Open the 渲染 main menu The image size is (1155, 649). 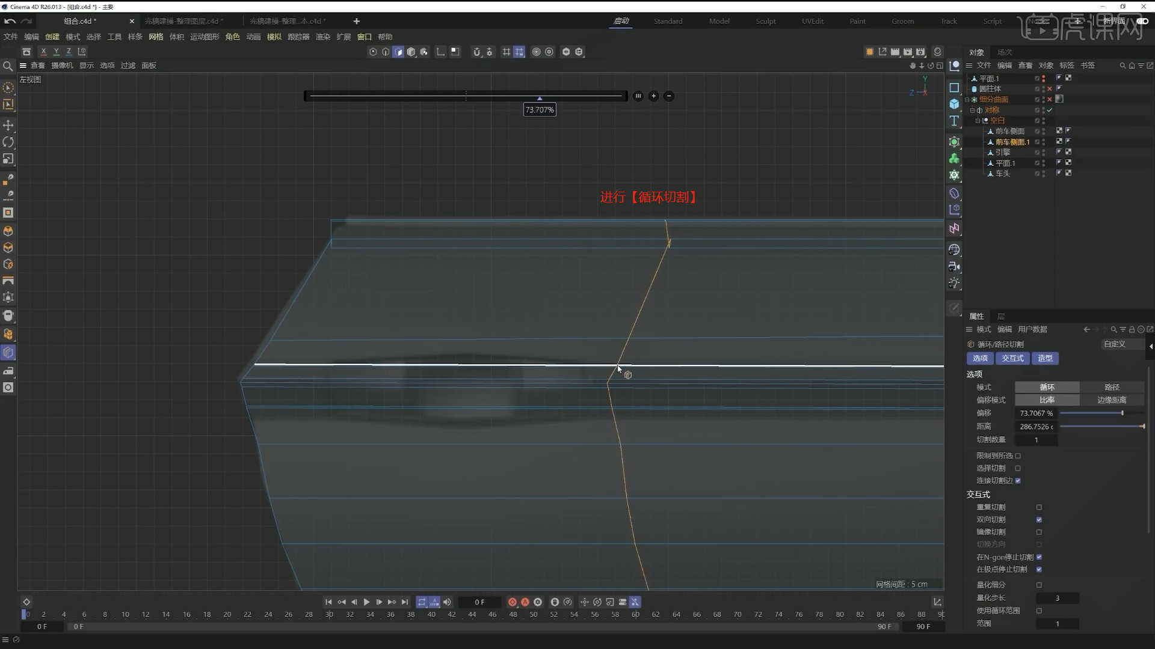coord(323,37)
